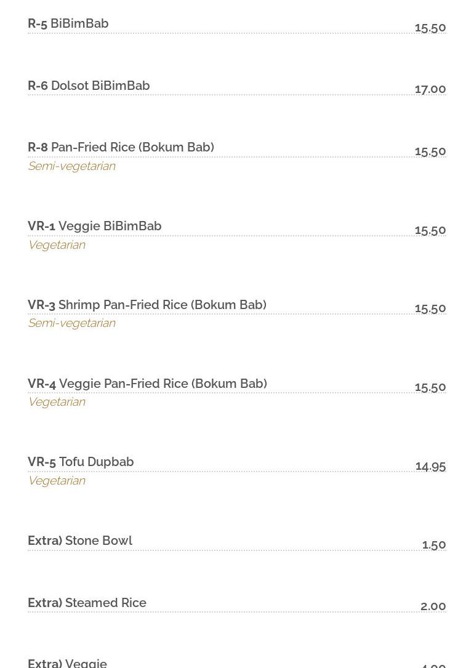
Task: Click the 15.50 price beside R-5 BiBimBab
Action: (x=430, y=28)
